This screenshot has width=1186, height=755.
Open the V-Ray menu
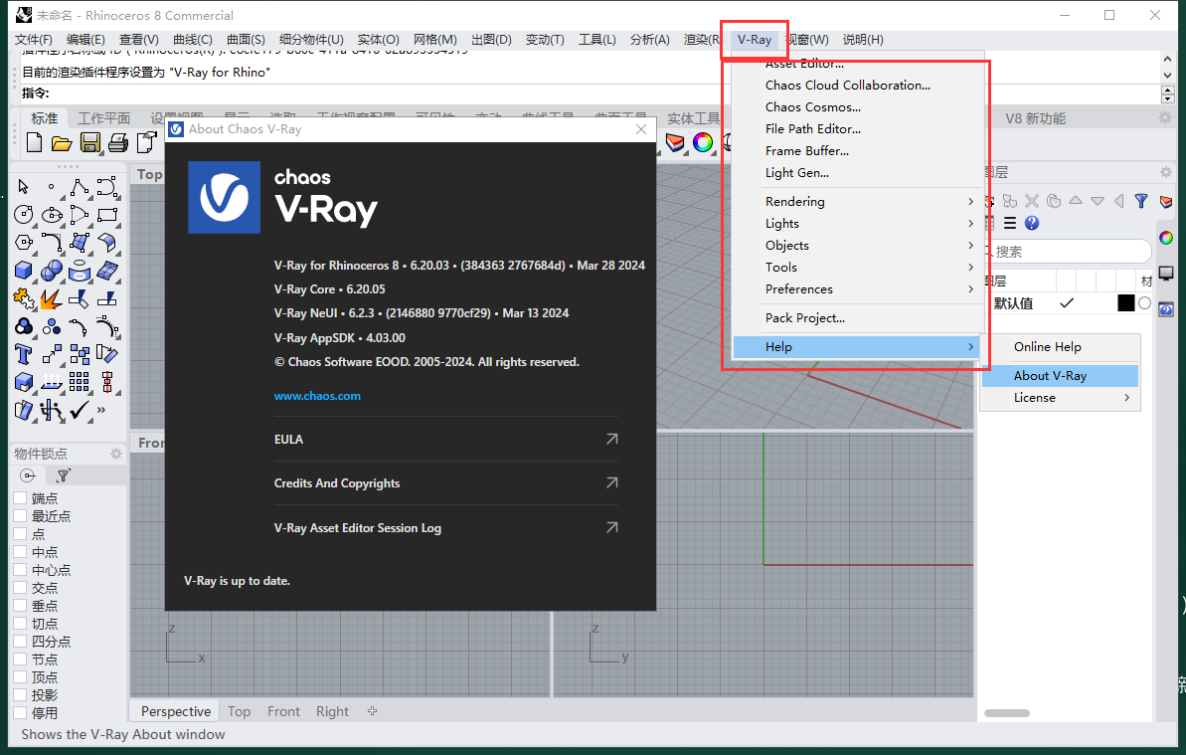coord(754,40)
